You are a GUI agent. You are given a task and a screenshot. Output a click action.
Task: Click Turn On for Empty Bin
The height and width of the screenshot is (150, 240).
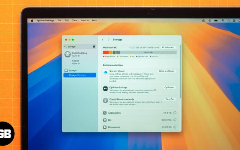[x=170, y=99]
